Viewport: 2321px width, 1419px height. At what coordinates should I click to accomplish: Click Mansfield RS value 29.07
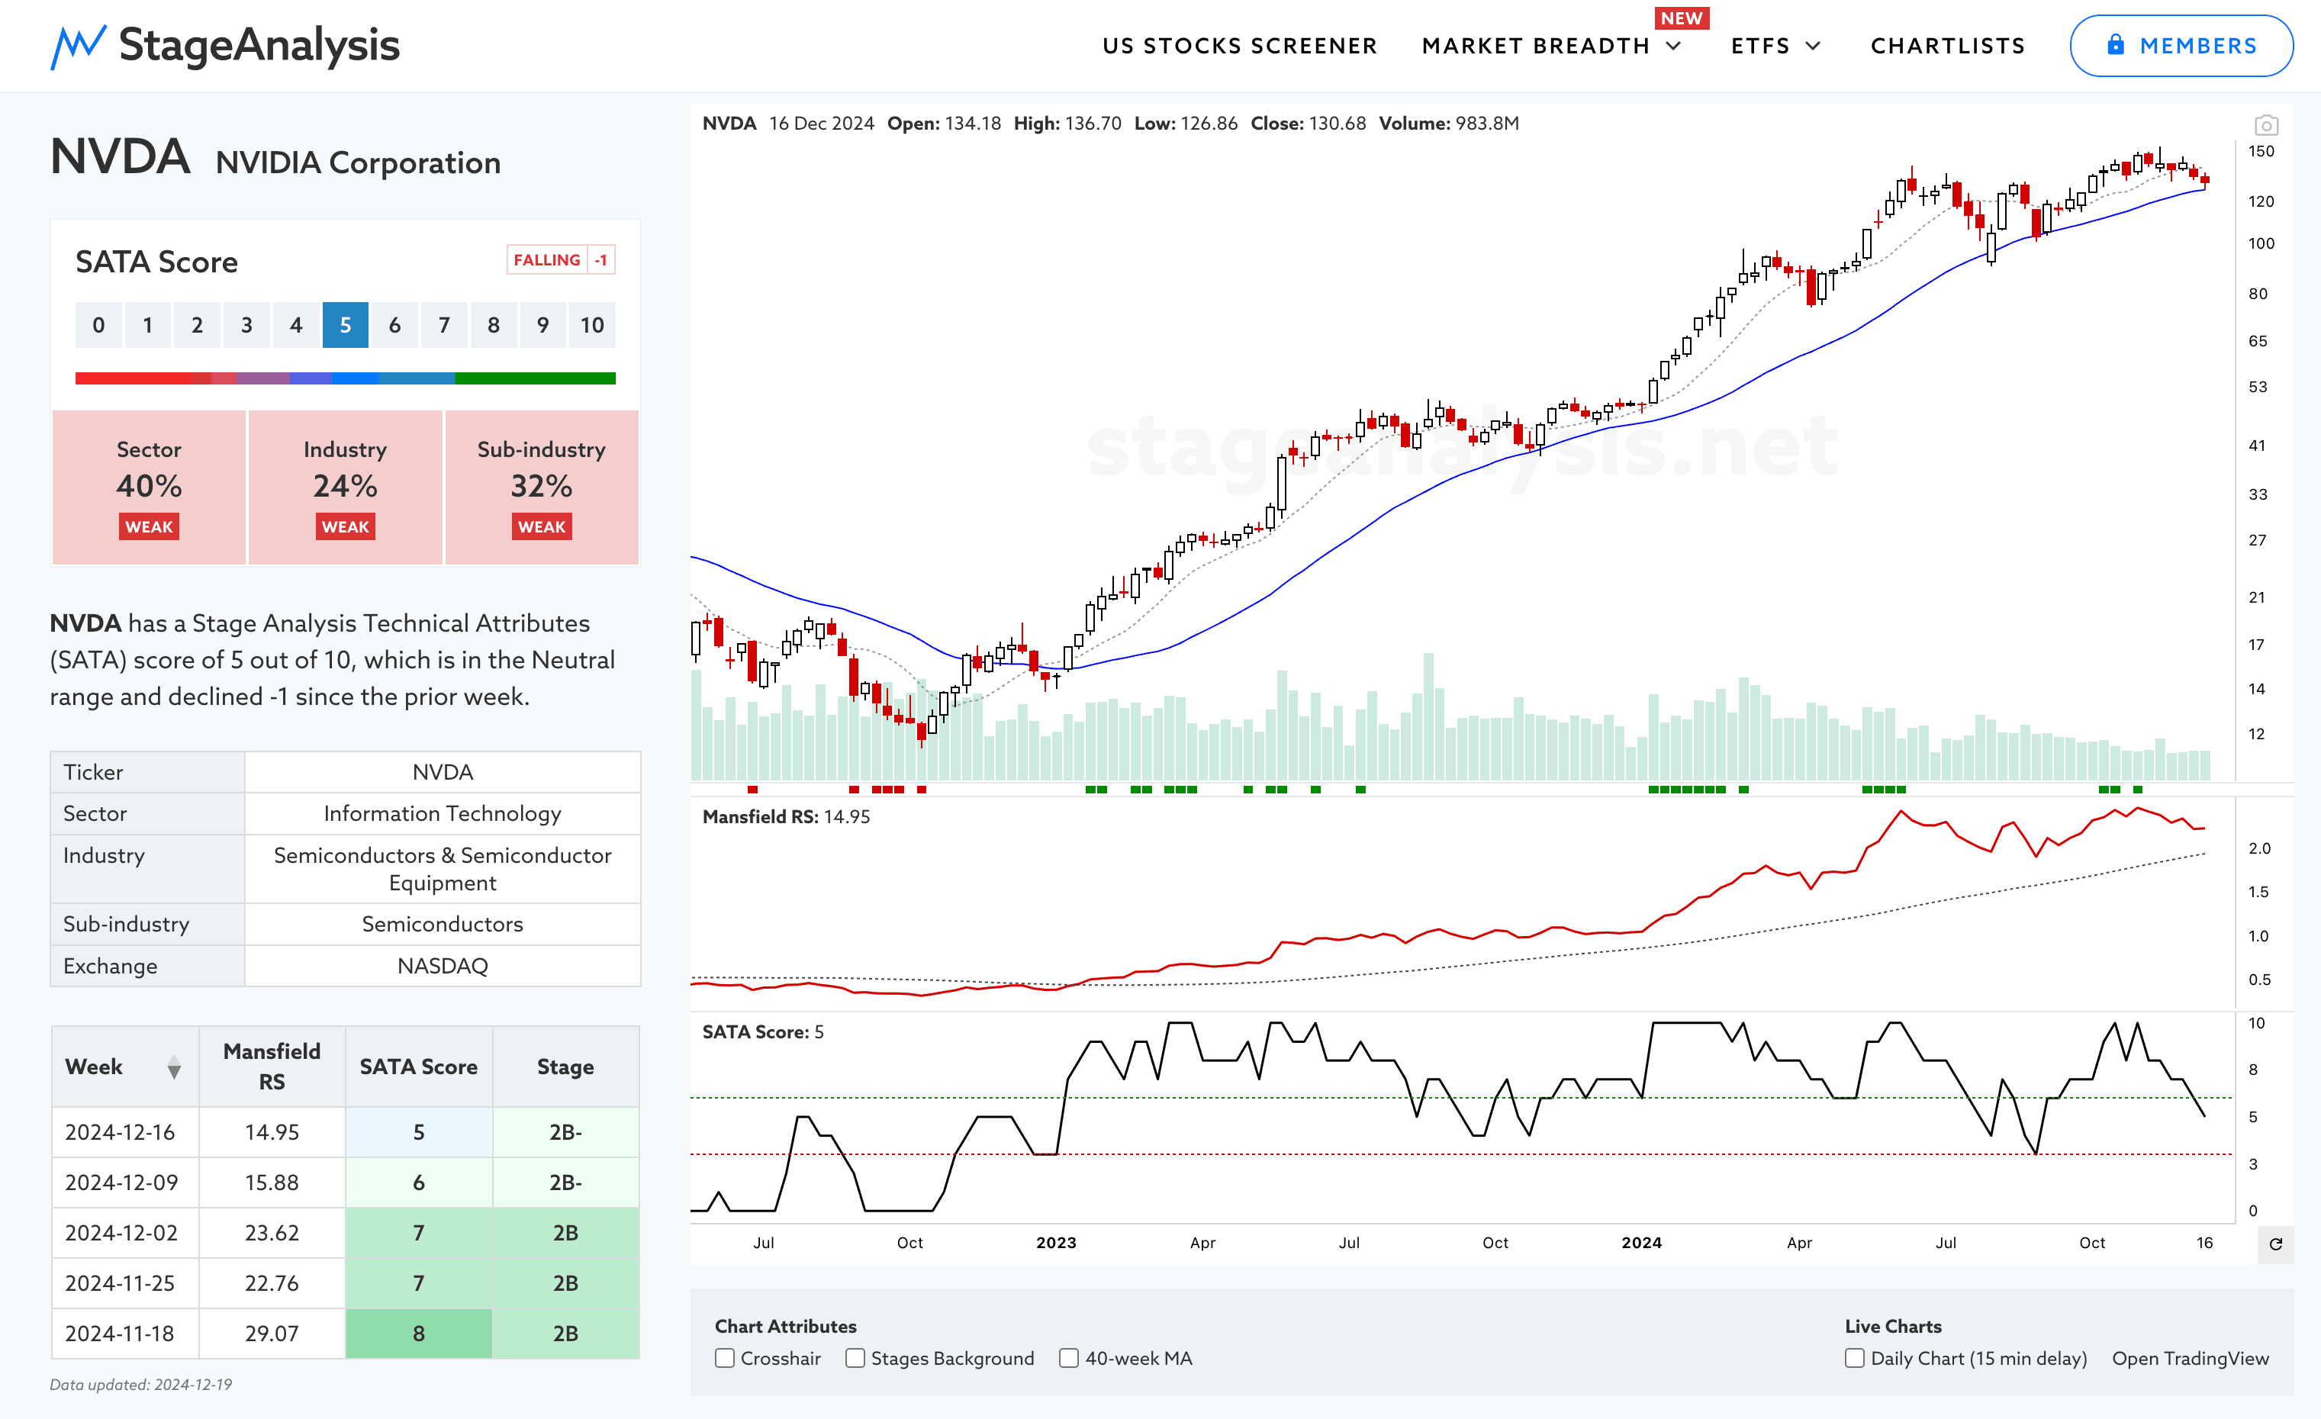(272, 1334)
